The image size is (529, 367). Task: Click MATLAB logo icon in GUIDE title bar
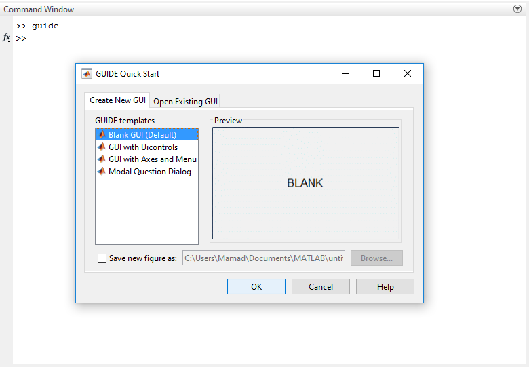click(x=87, y=73)
